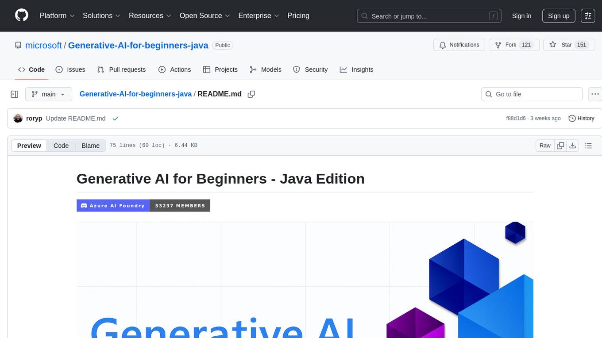This screenshot has height=338, width=602.
Task: Switch to the Code tab
Action: pyautogui.click(x=31, y=69)
